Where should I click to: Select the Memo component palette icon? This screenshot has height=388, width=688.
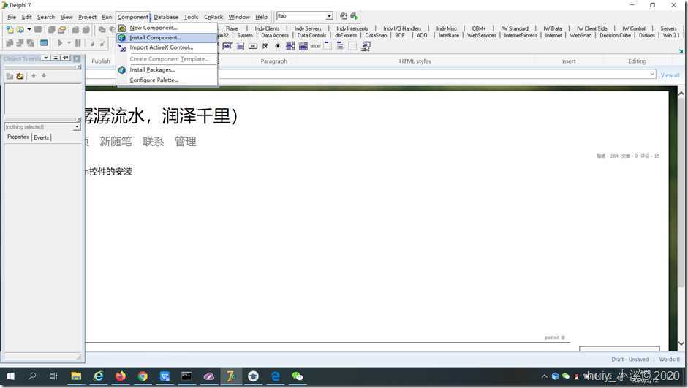tap(240, 46)
